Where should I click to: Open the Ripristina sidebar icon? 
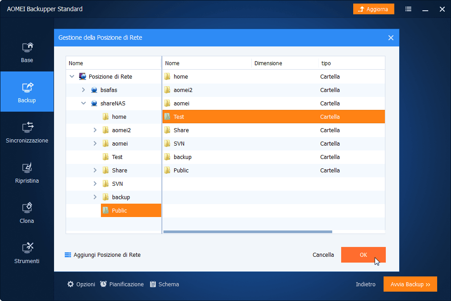pos(27,168)
